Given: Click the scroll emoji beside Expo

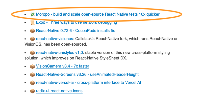Looking at the screenshot, I should pyautogui.click(x=32, y=23).
